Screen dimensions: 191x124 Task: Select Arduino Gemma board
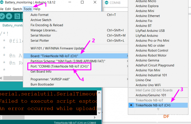(x=158, y=60)
